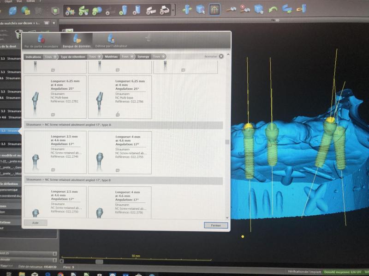Click workflow step 6 sleeve cylinder icon
Viewport: 369px width, 276px height.
(x=137, y=10)
